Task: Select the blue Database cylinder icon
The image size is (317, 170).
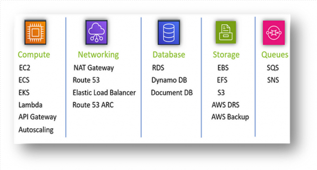Action: click(x=169, y=32)
